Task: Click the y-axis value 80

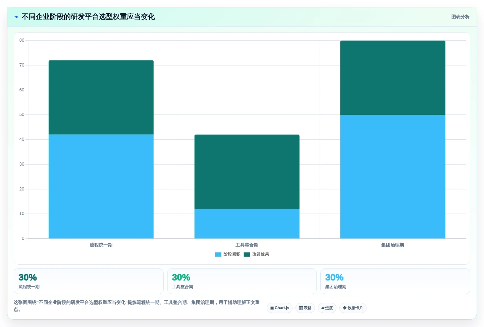Action: (x=22, y=40)
